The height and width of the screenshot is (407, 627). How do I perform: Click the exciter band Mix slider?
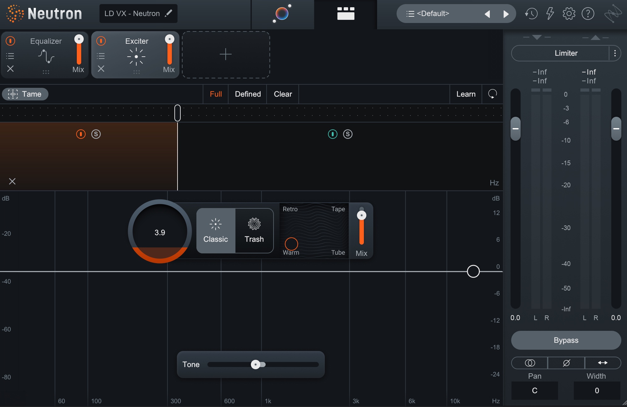362,226
